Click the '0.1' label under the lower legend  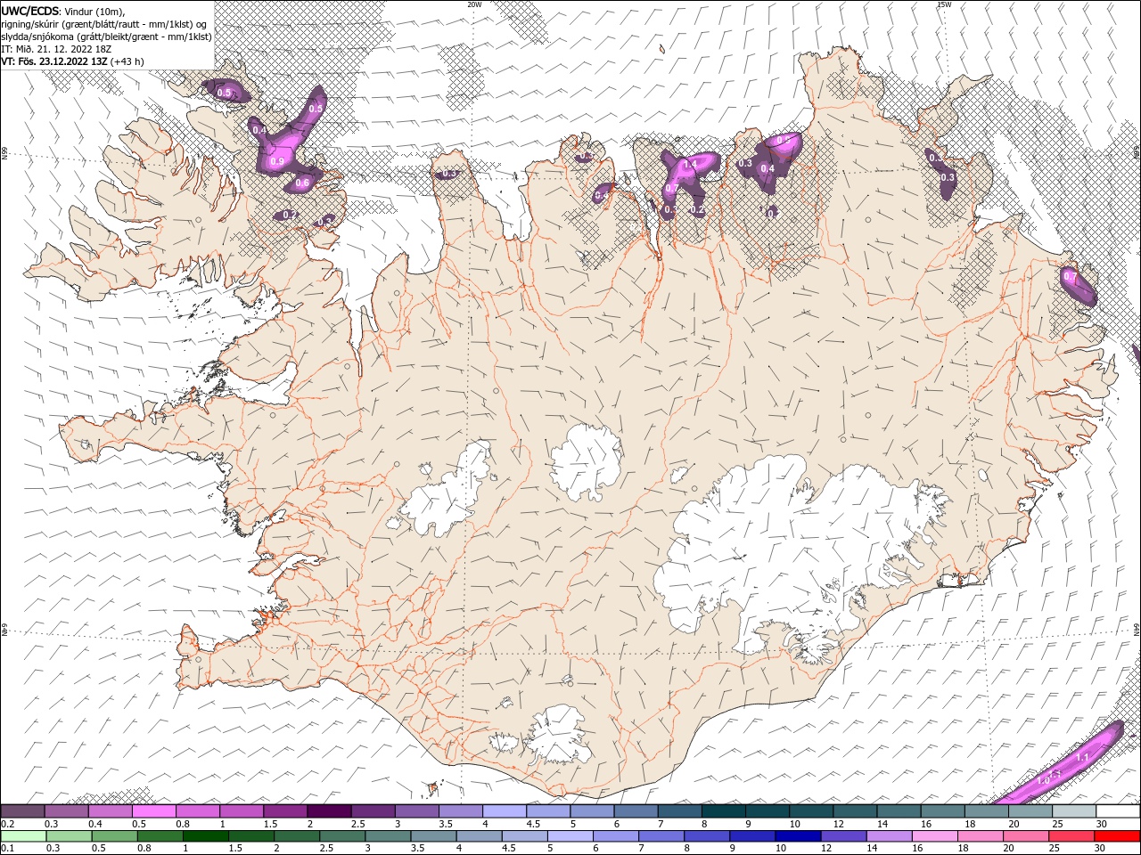(x=7, y=849)
